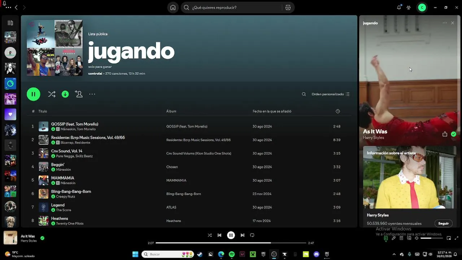Open more options for jugando playlist
462x260 pixels.
92,94
